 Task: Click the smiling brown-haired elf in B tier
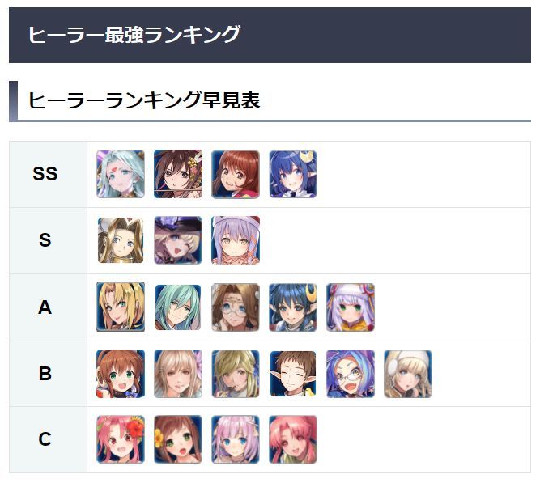pos(293,374)
